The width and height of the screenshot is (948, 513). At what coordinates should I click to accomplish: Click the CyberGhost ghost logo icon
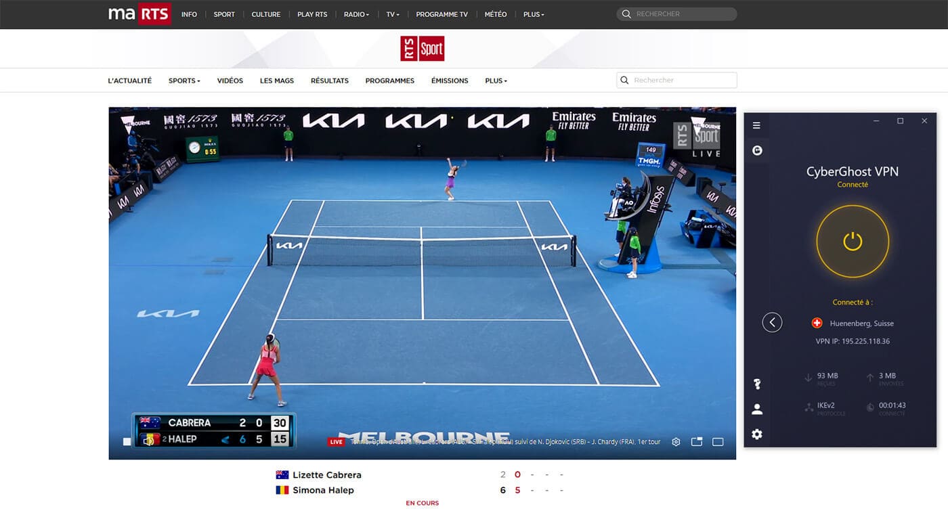757,151
